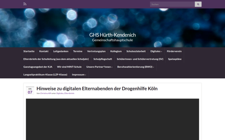Open Schulsozialarbeit page
The width and height of the screenshot is (225, 140).
136,51
